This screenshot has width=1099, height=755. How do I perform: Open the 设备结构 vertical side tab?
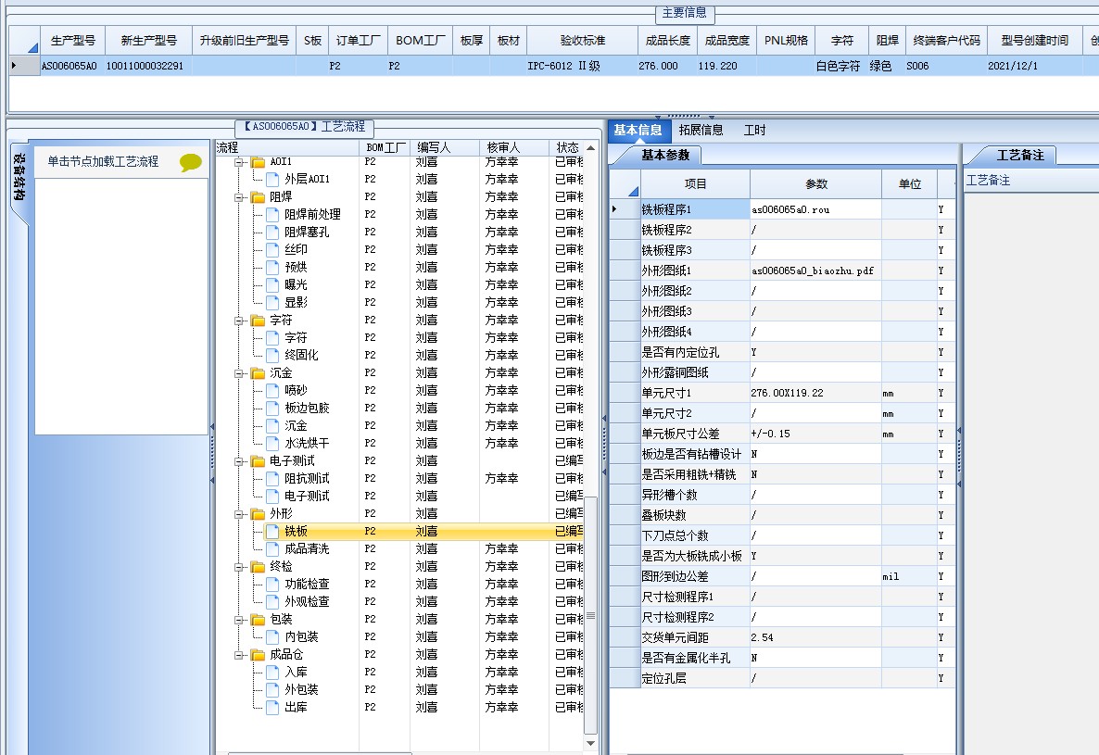(19, 177)
